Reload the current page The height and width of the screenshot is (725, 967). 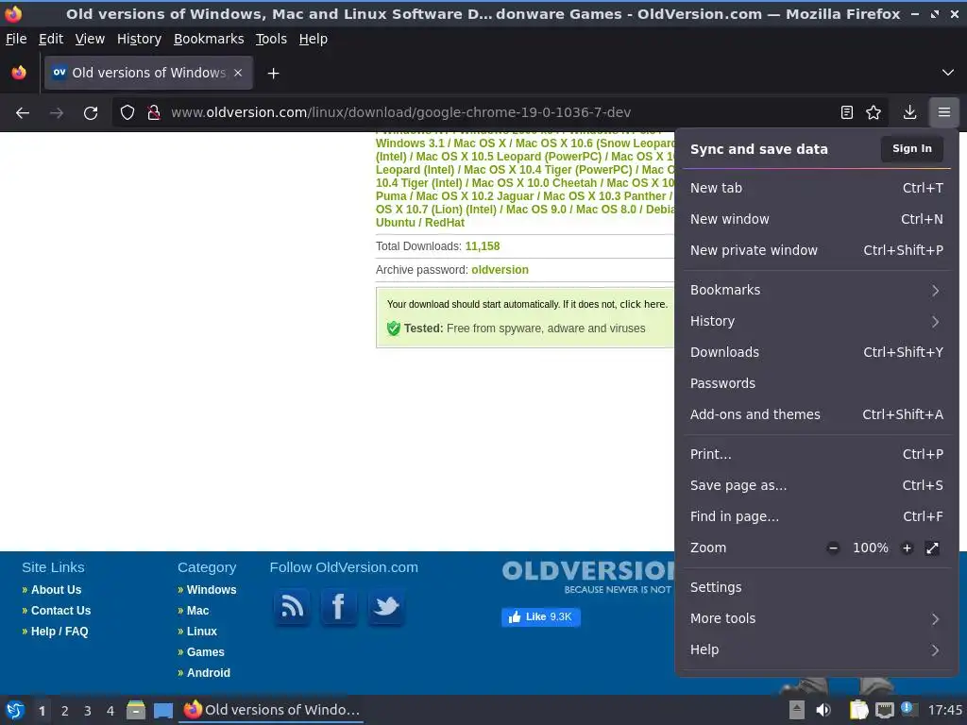(91, 113)
